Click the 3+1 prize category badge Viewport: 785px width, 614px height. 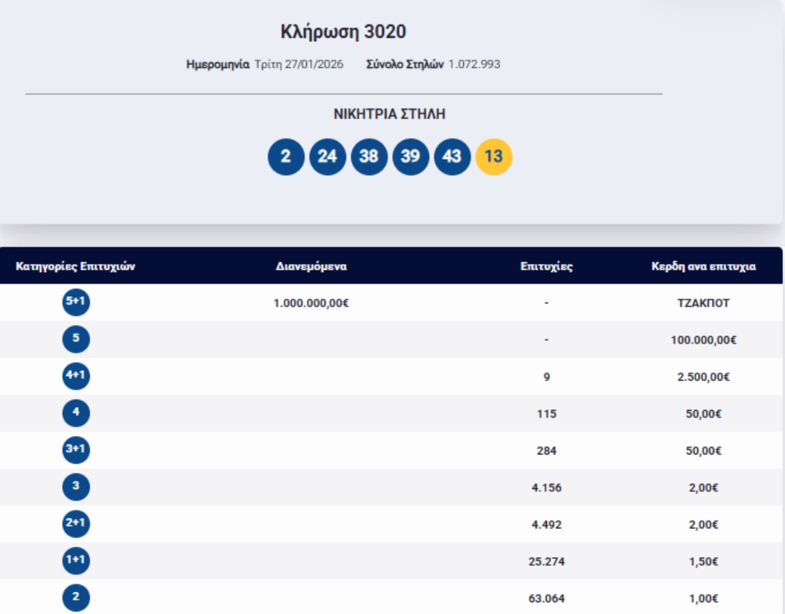(x=76, y=451)
